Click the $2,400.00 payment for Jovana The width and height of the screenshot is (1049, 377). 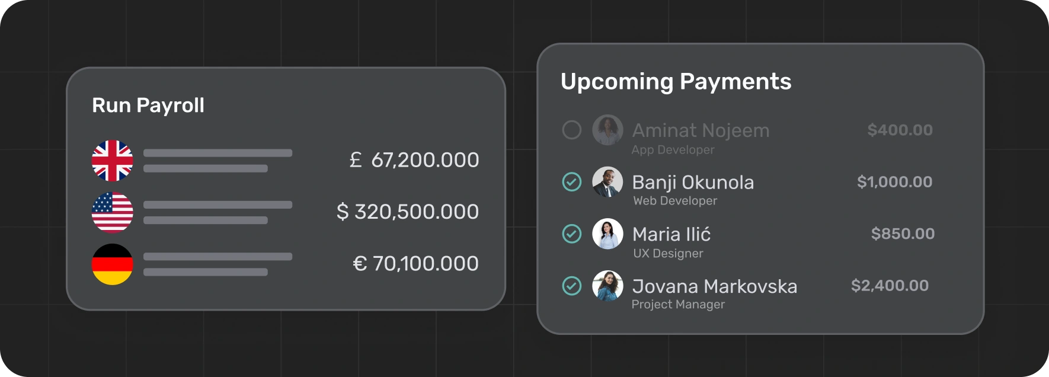point(889,285)
